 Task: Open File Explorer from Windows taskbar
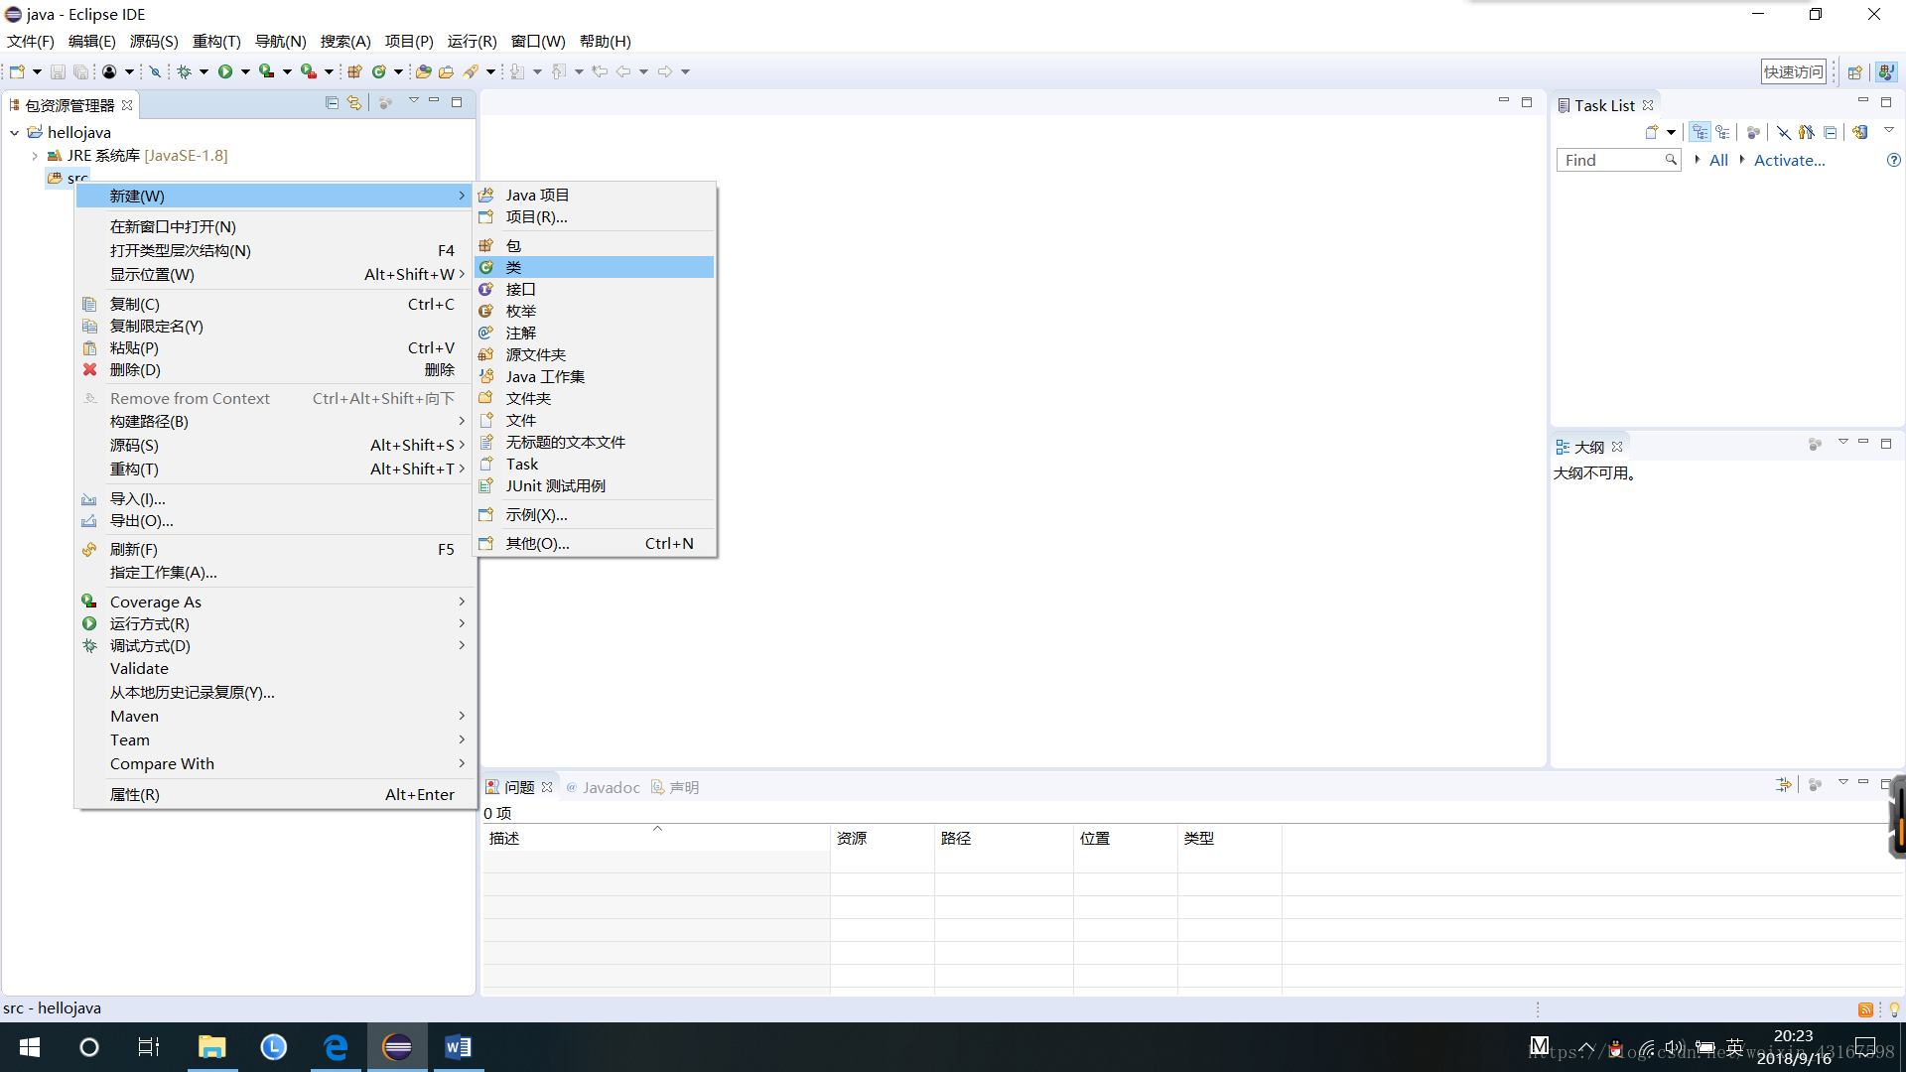(x=211, y=1047)
